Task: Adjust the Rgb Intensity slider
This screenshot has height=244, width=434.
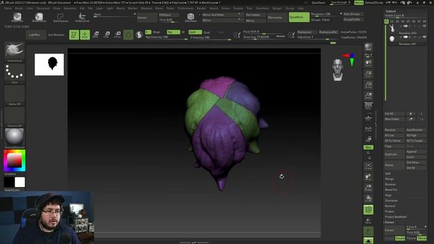Action: tap(166, 37)
